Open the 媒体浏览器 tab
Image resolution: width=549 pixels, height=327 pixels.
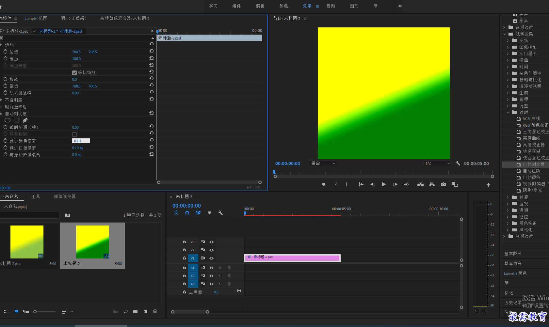(65, 196)
